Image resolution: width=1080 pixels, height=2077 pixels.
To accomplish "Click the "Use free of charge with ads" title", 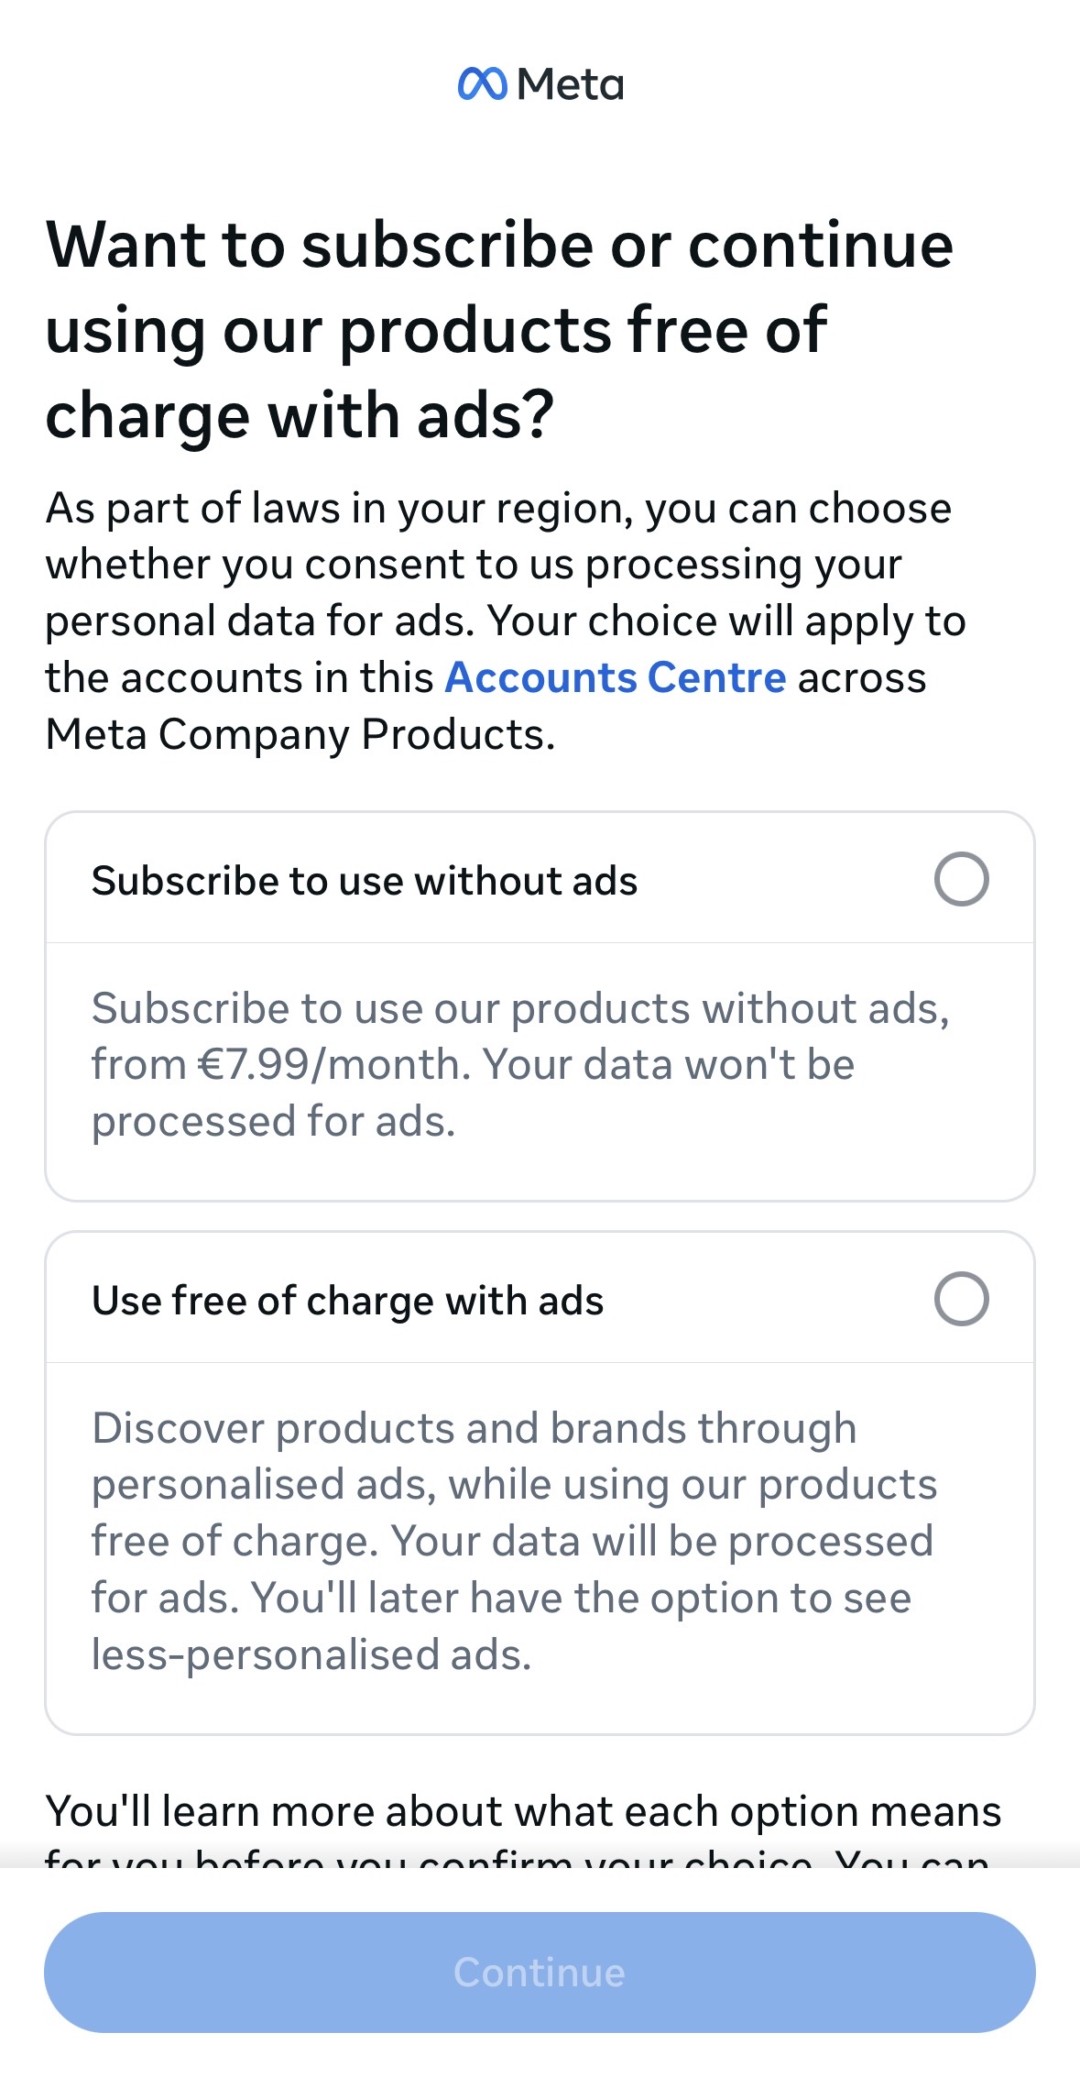I will tap(348, 1301).
